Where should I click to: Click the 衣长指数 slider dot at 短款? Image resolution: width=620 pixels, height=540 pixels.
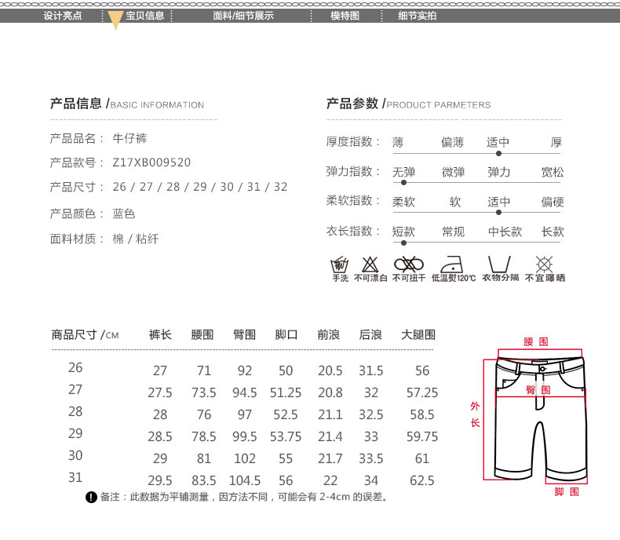tap(404, 243)
